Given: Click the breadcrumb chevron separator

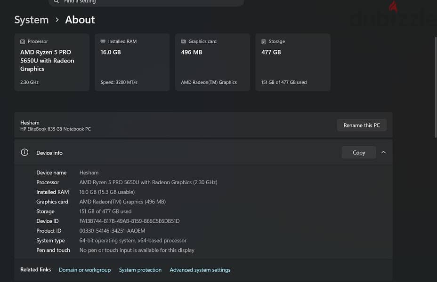Looking at the screenshot, I should pyautogui.click(x=57, y=20).
